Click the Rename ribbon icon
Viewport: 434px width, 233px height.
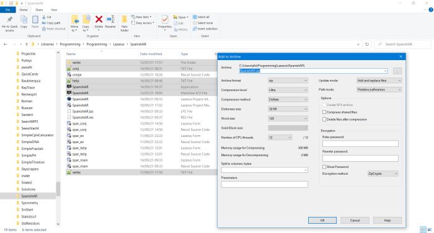[x=110, y=20]
